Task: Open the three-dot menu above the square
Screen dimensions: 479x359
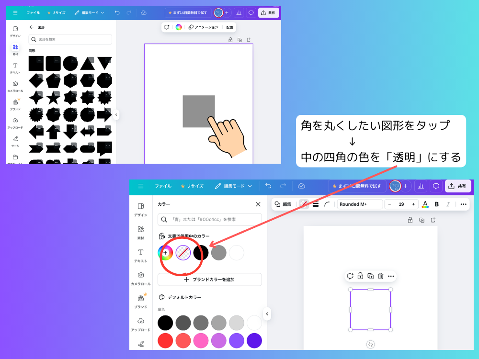Action: pyautogui.click(x=391, y=276)
